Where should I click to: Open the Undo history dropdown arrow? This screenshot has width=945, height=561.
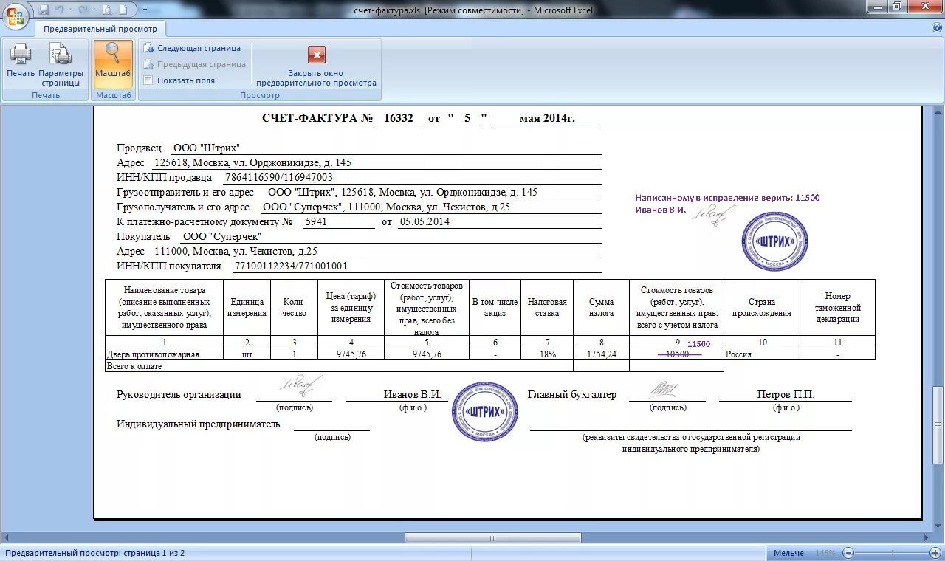[71, 10]
